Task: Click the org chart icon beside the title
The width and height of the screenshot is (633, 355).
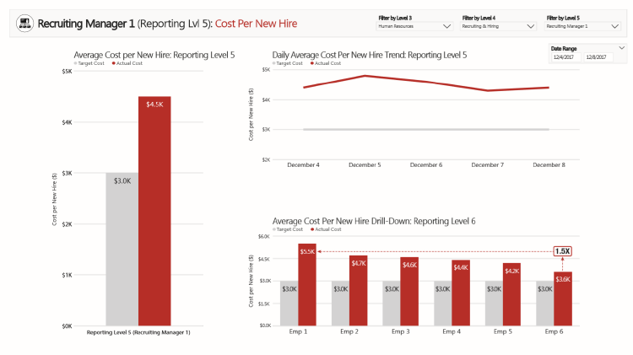Action: [x=24, y=24]
